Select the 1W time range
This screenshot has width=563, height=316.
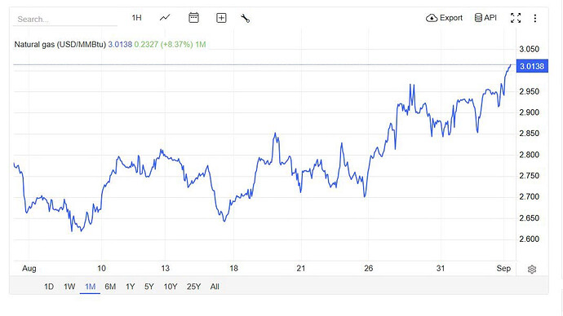tap(69, 287)
